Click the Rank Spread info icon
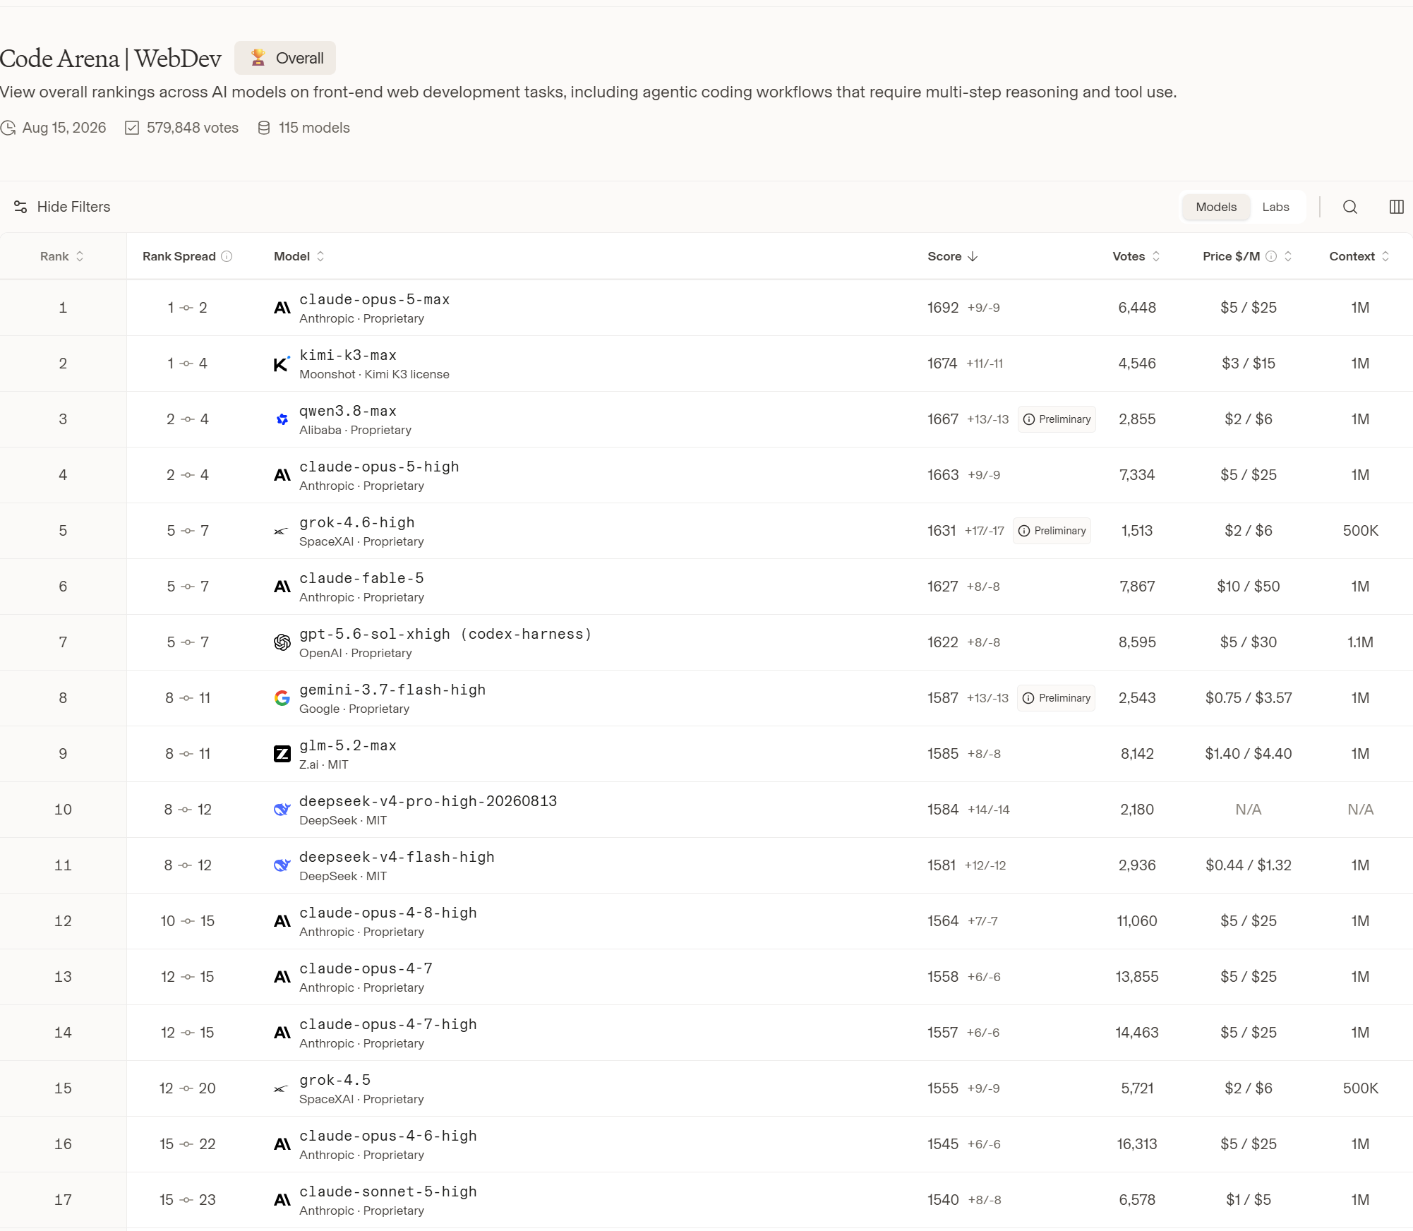Viewport: 1413px width, 1231px height. [x=227, y=256]
